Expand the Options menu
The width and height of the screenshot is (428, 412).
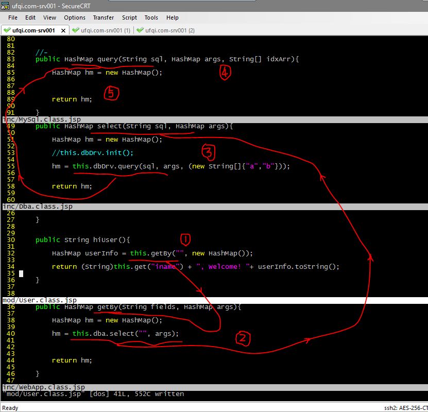75,18
